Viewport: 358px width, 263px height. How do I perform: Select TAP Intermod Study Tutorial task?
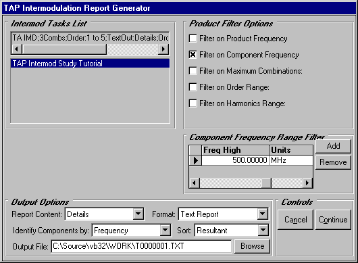click(91, 64)
